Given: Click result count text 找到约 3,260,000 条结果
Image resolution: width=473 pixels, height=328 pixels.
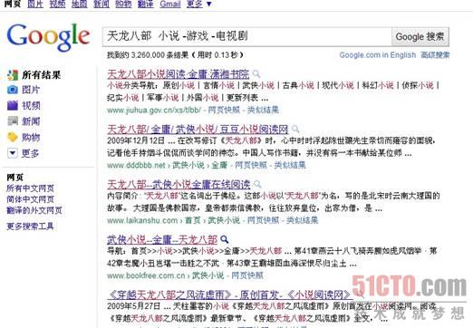Looking at the screenshot, I should tap(148, 55).
